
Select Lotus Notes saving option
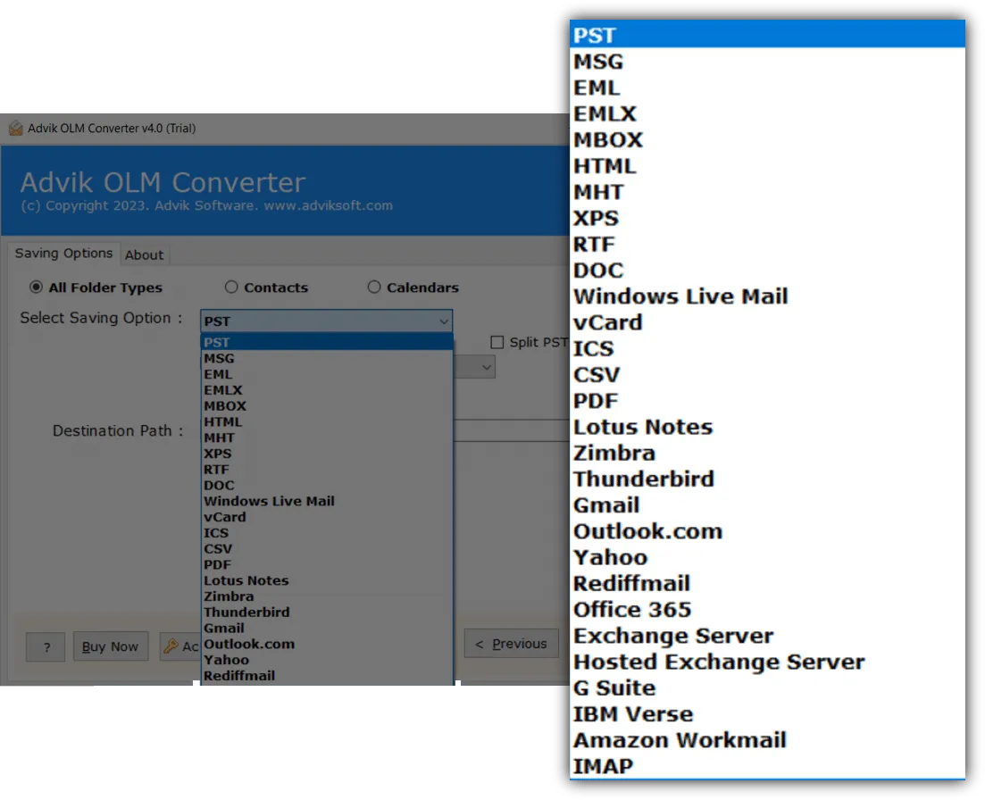tap(246, 580)
